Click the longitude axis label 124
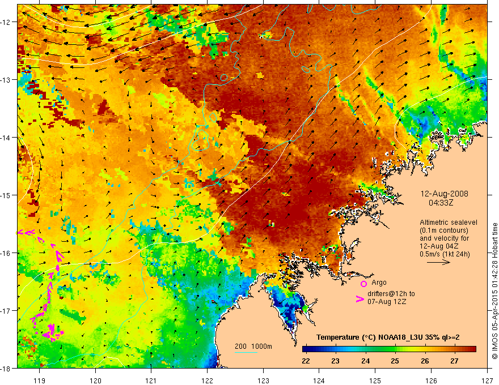499x385 pixels. point(319,380)
